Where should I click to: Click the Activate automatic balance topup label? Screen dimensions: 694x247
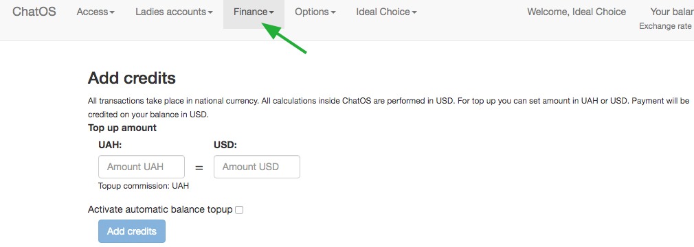[x=160, y=209]
